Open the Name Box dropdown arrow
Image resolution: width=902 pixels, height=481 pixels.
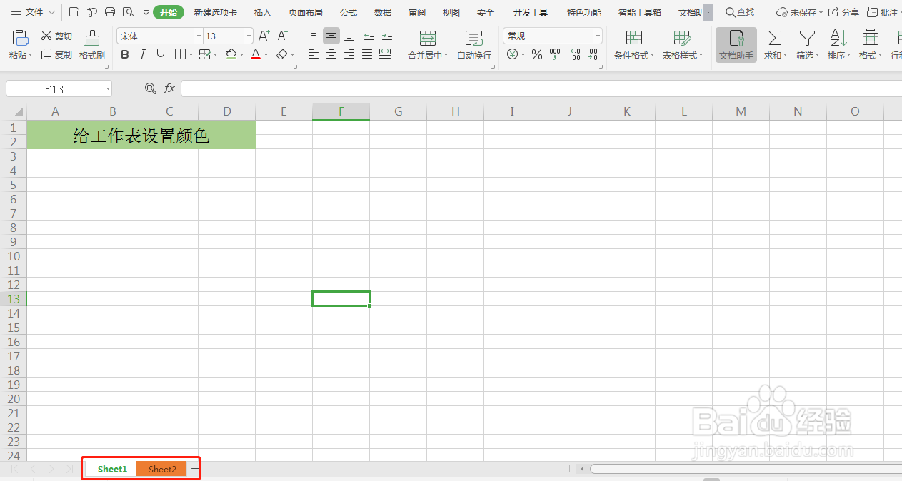pyautogui.click(x=108, y=89)
